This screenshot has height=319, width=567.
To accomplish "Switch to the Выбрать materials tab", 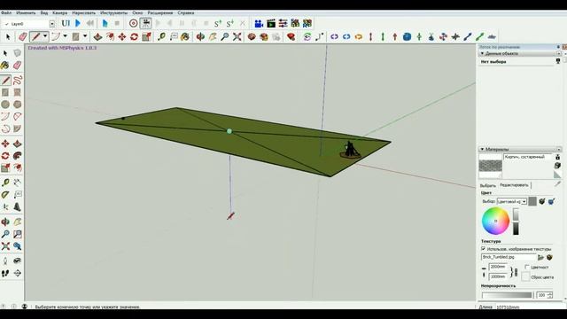I will pyautogui.click(x=487, y=185).
